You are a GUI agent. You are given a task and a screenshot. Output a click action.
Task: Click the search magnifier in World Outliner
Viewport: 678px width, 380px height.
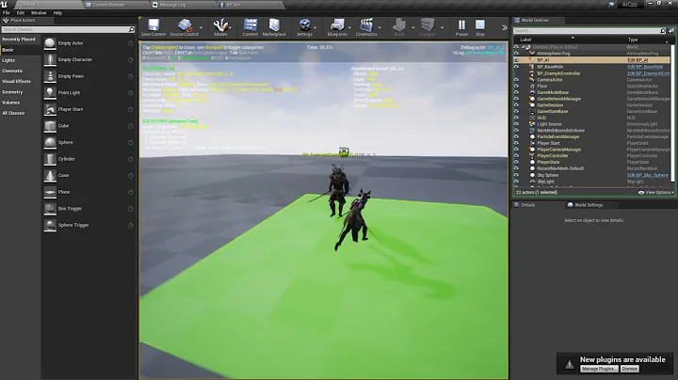coord(663,31)
